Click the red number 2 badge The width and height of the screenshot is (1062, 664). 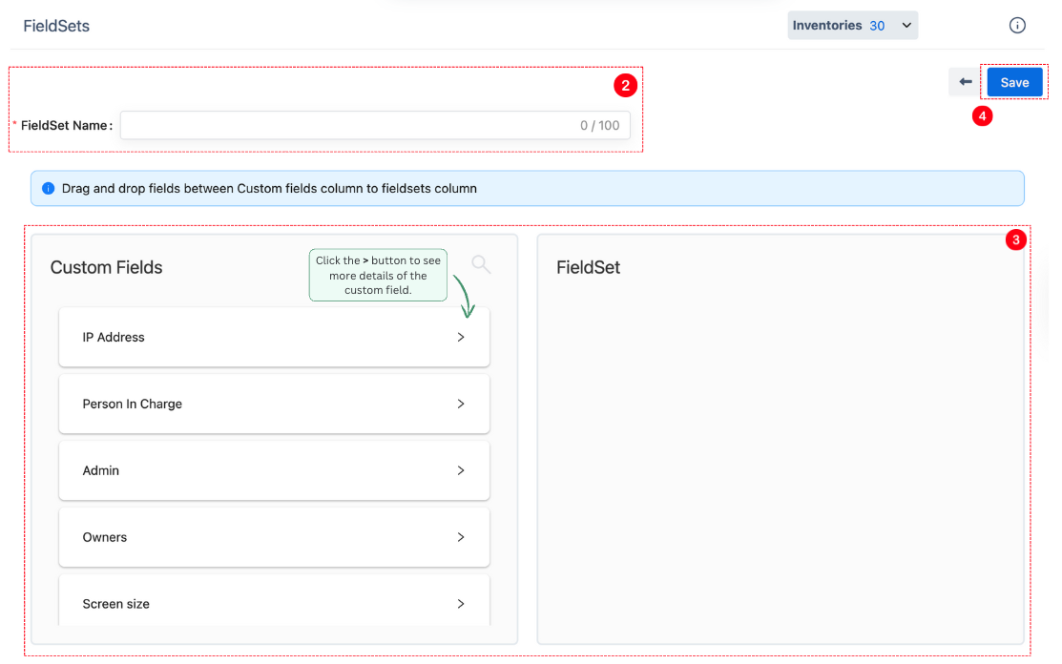625,85
